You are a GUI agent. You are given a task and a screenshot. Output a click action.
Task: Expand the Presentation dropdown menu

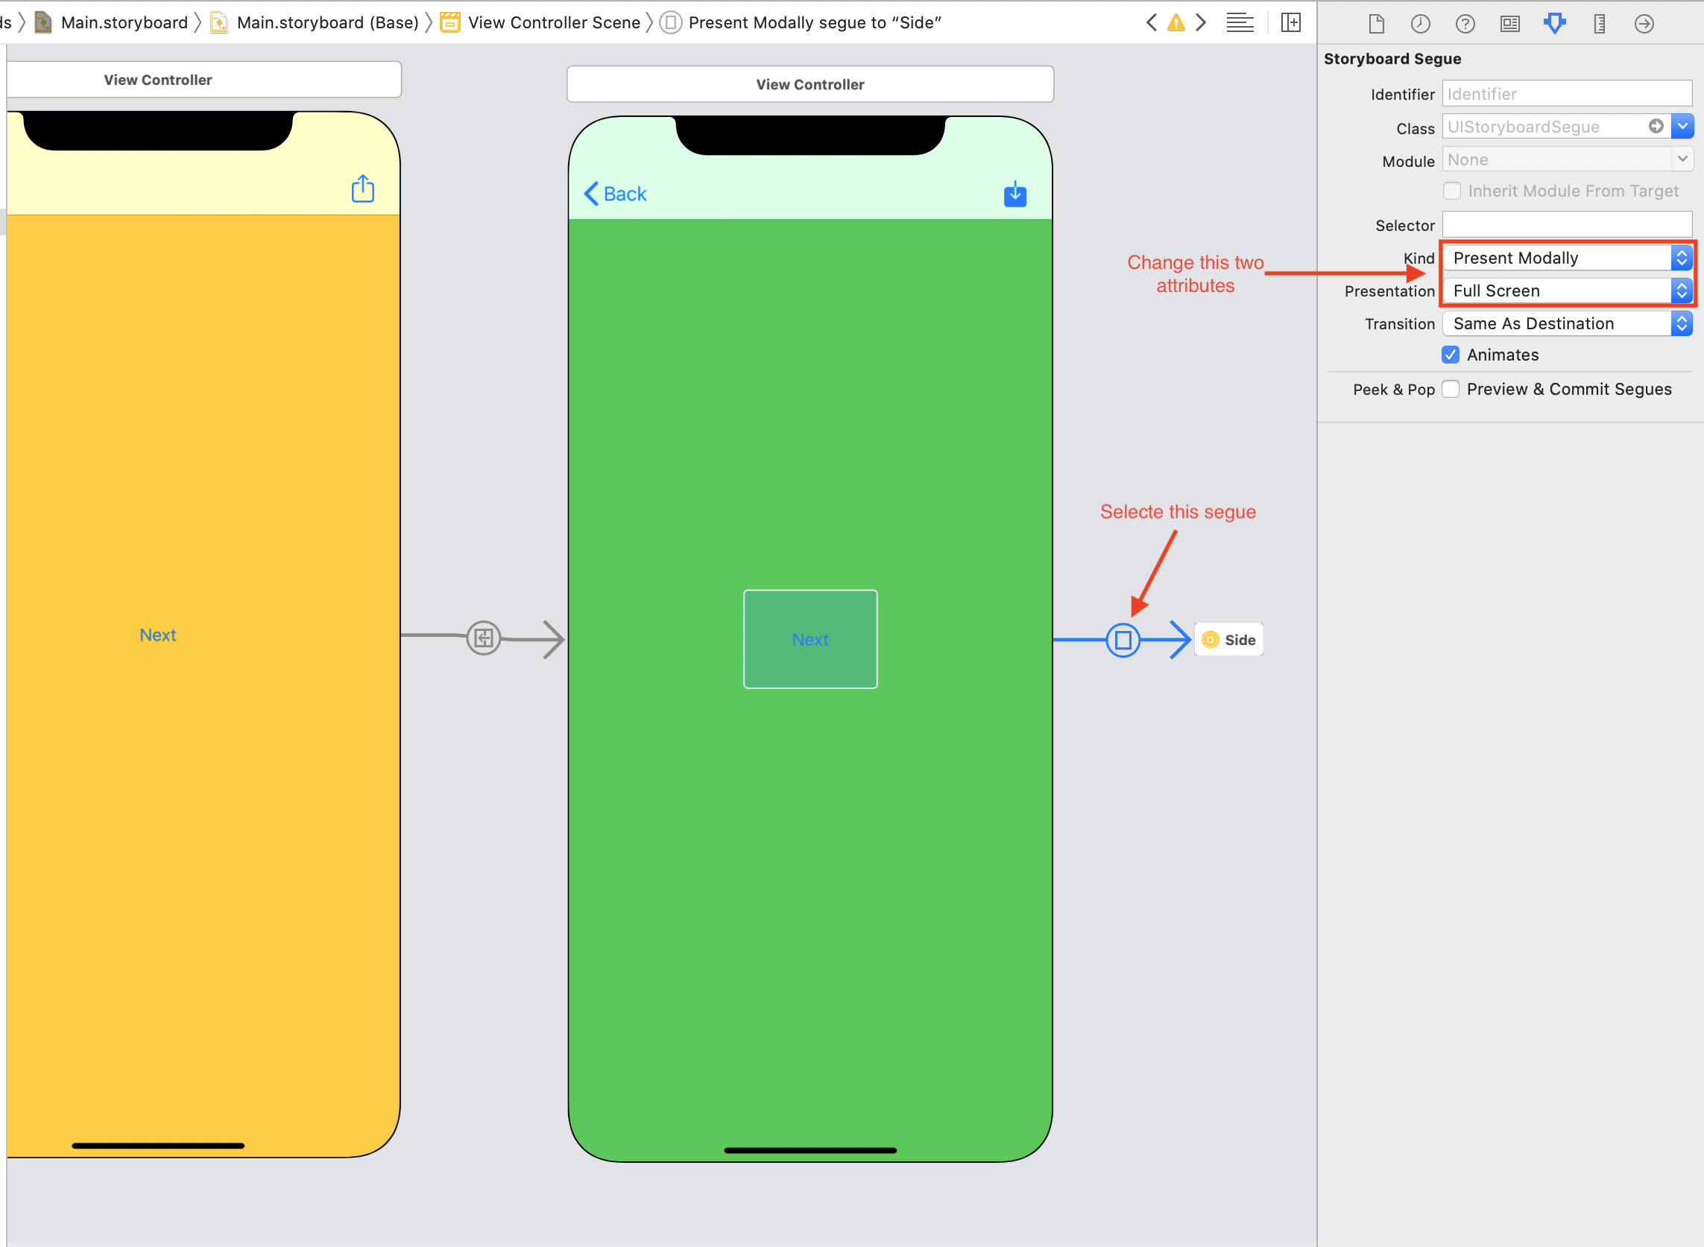tap(1680, 291)
